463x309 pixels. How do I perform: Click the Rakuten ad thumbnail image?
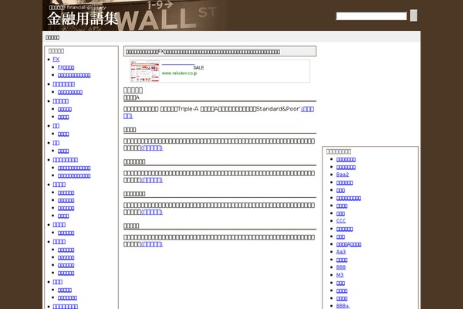[x=145, y=71]
